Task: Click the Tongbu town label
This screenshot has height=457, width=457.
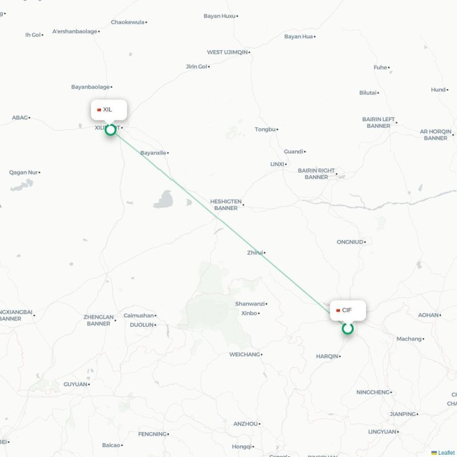Action: tap(265, 129)
